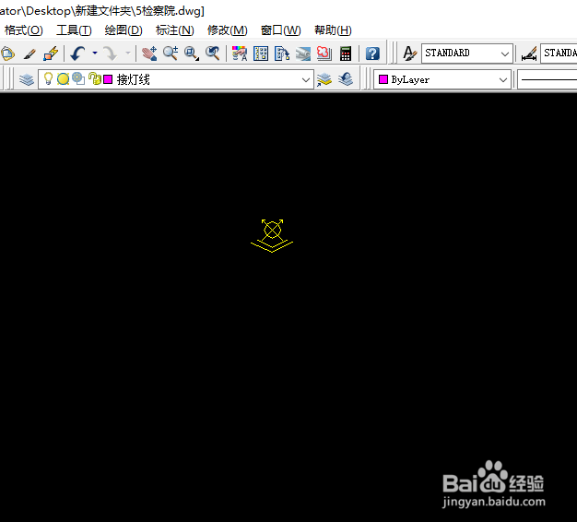Open the DesignCenter icon
This screenshot has height=522, width=577.
click(261, 53)
